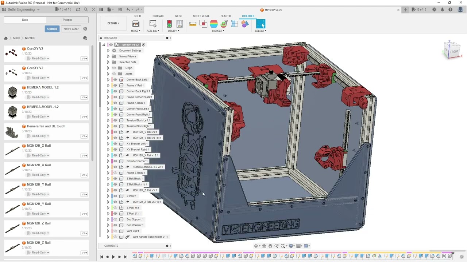This screenshot has height=262, width=467.
Task: Search the data panel
Action: pyautogui.click(x=86, y=9)
